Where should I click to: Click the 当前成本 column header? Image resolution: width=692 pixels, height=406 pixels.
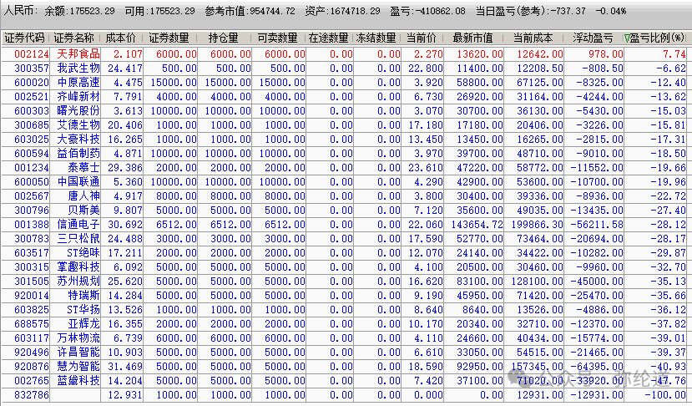click(533, 38)
